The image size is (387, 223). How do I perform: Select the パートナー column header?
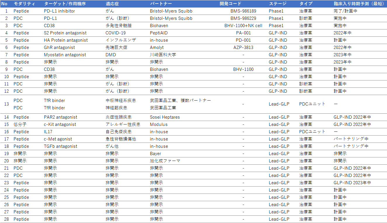(161, 4)
